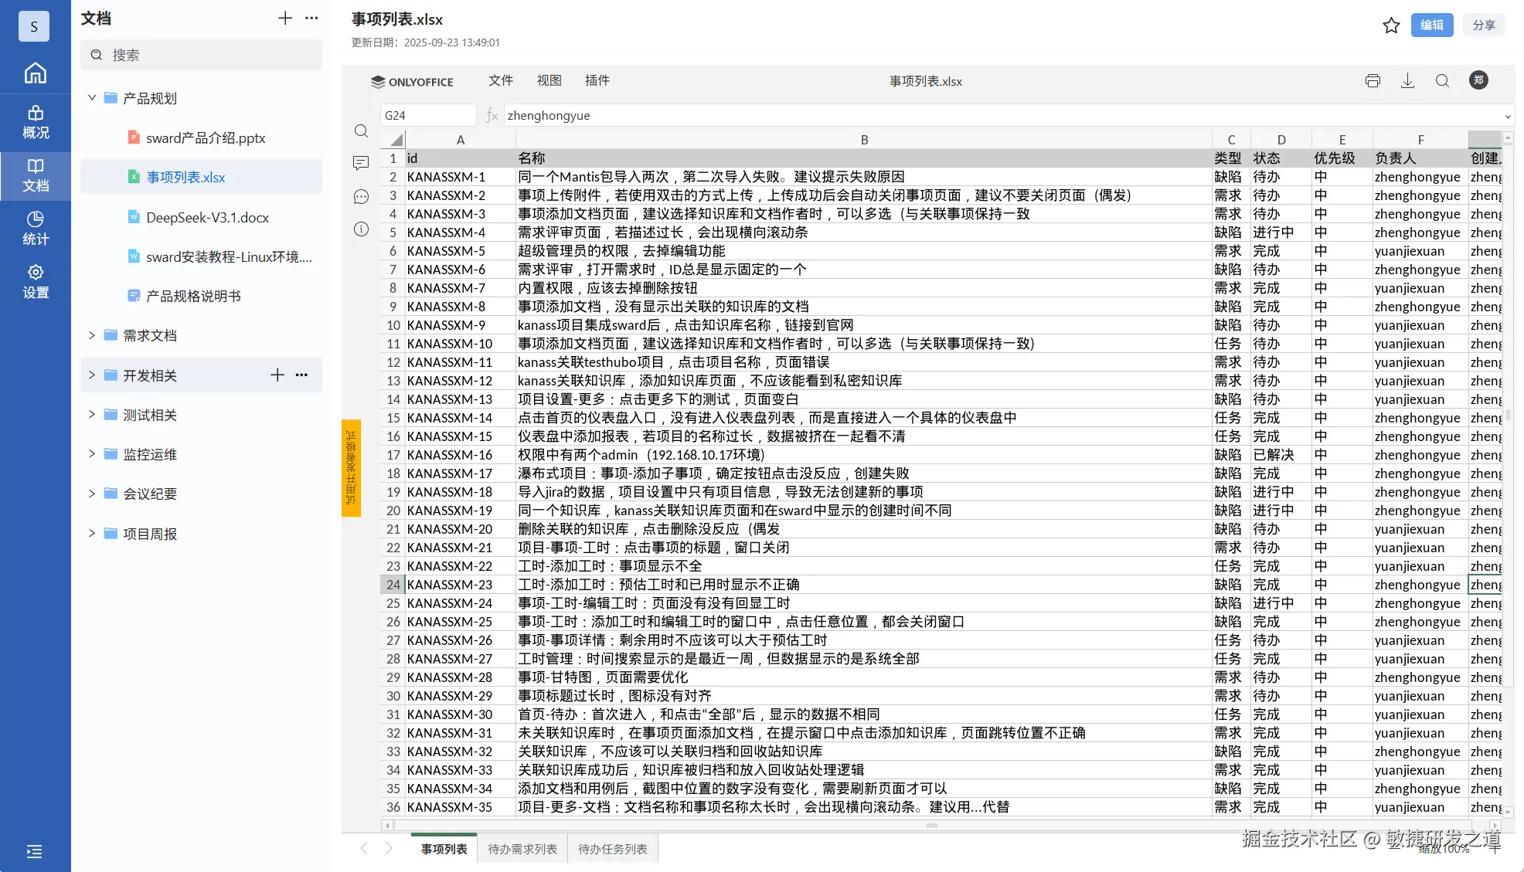Viewport: 1524px width, 872px height.
Task: Expand the 测试相关 folder
Action: (92, 415)
